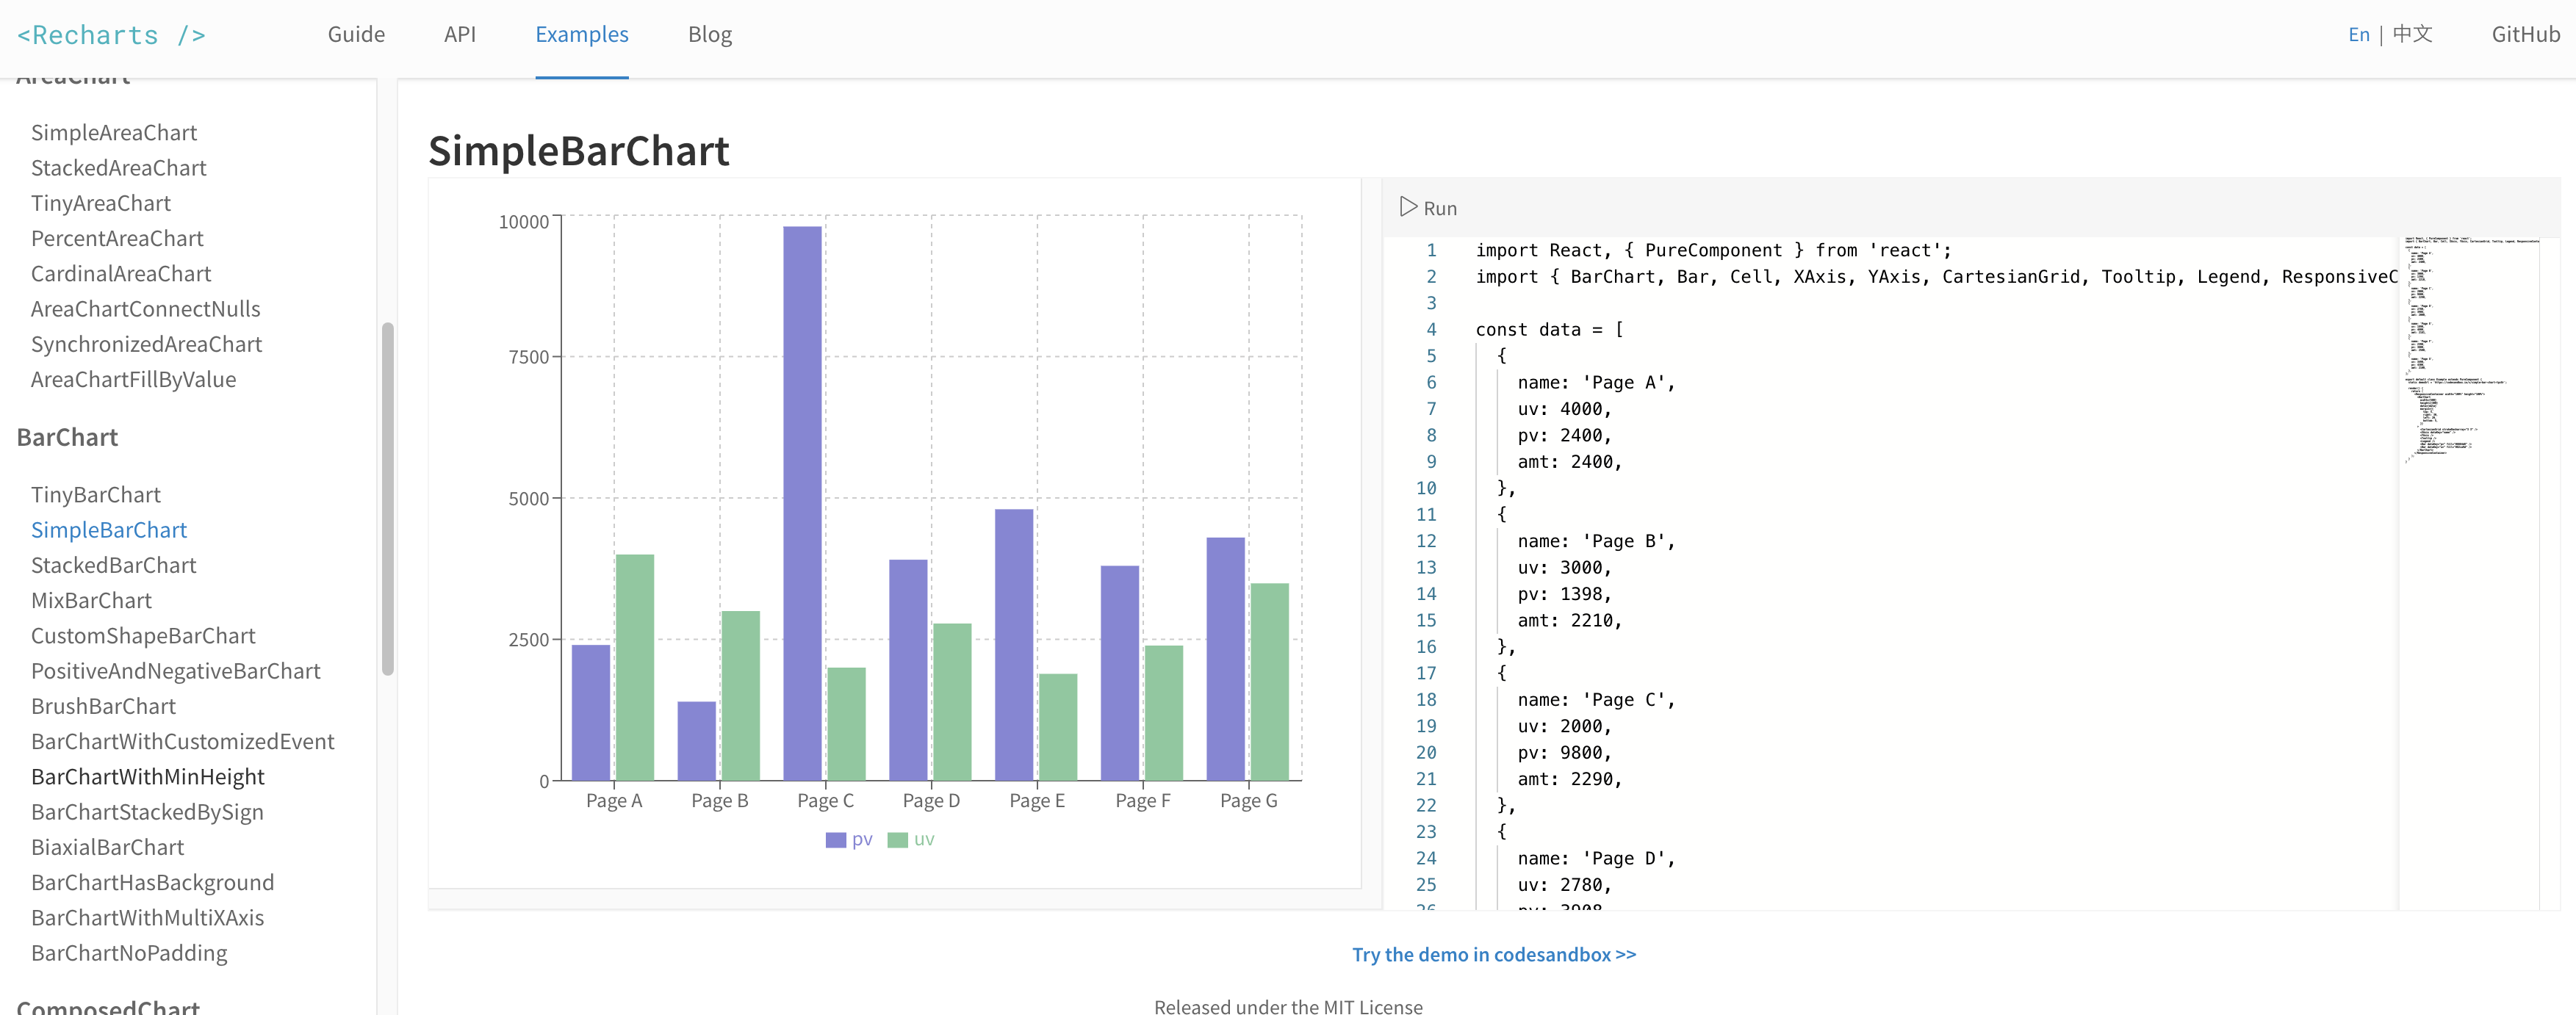The width and height of the screenshot is (2576, 1015).
Task: Open the Guide menu item
Action: [356, 35]
